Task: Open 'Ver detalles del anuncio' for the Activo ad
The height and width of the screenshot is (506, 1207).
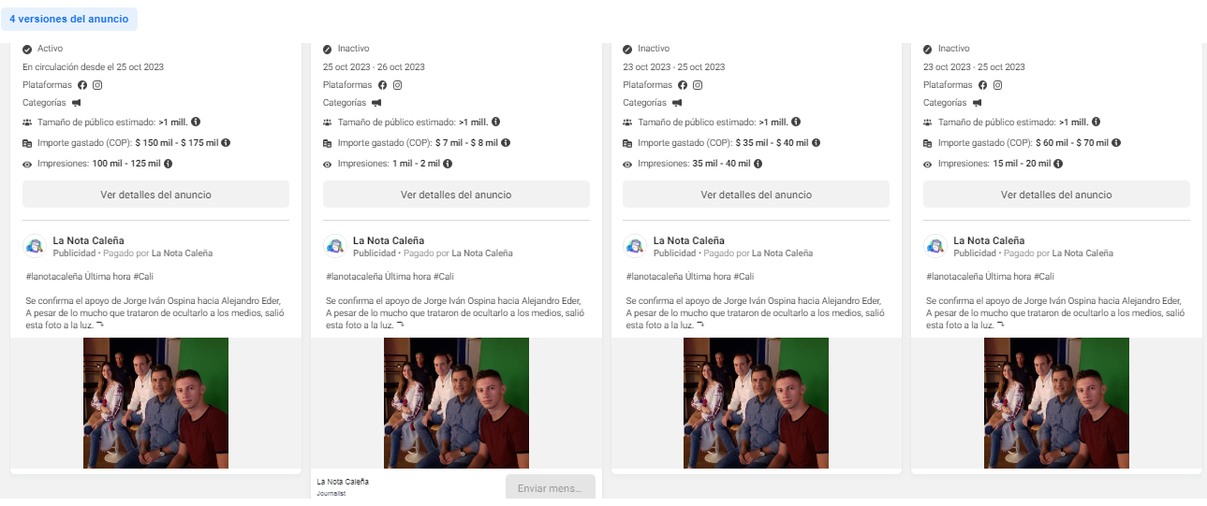Action: point(155,195)
